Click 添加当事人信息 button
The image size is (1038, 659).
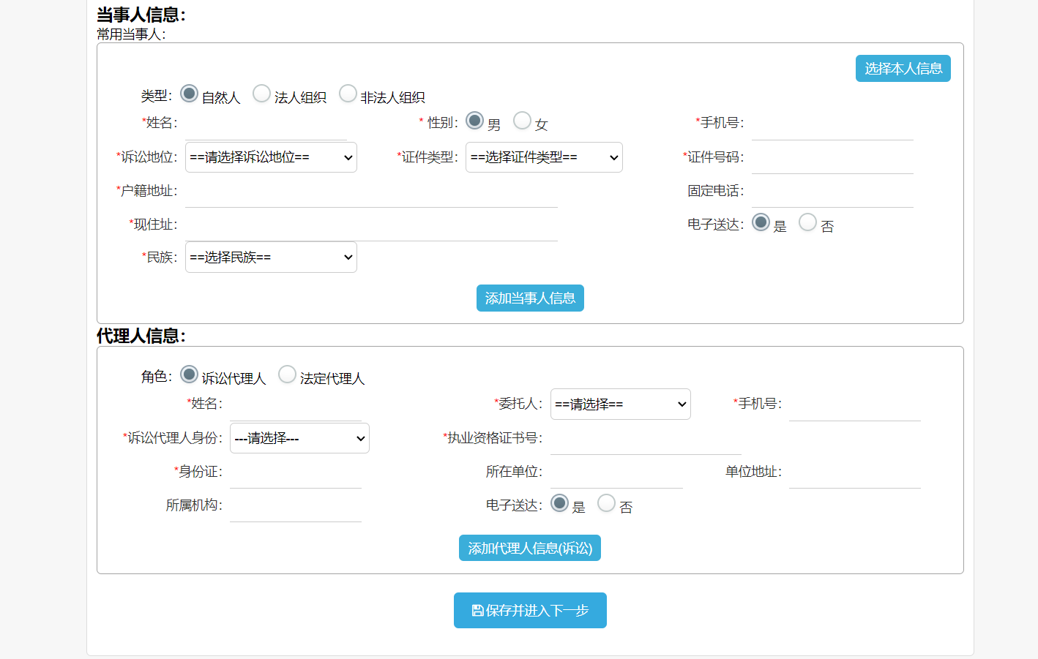(530, 298)
